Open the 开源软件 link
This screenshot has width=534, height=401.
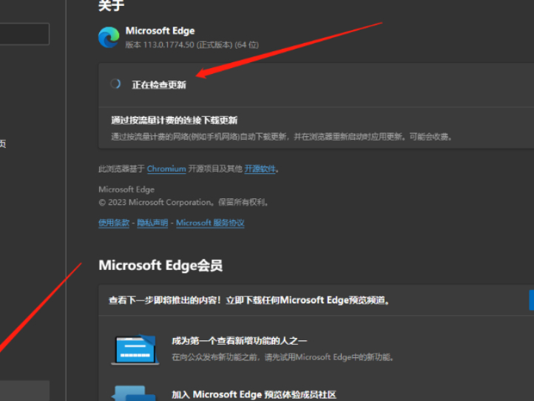pos(260,169)
